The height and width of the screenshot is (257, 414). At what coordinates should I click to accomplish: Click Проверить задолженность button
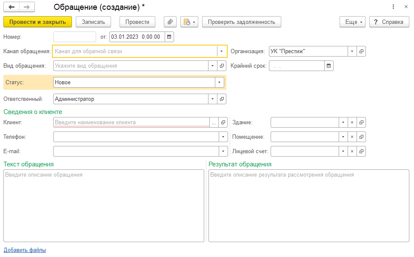point(241,22)
